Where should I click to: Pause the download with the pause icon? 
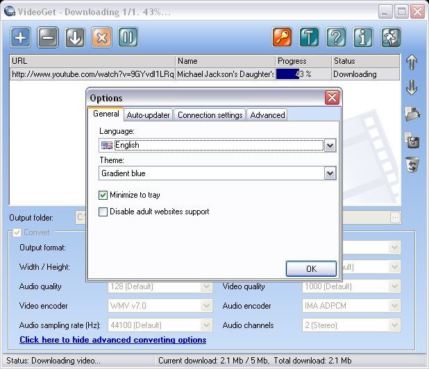[128, 37]
